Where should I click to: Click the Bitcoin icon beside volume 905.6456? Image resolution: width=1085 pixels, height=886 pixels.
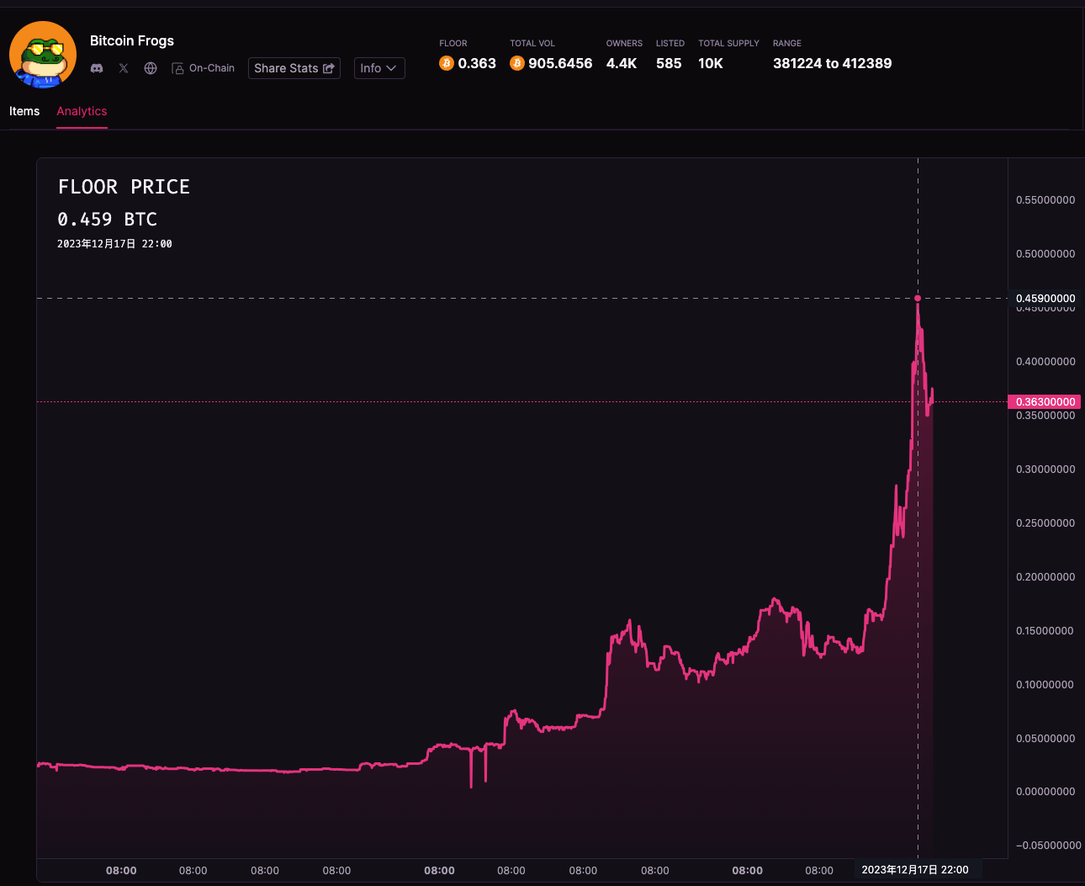click(x=517, y=63)
